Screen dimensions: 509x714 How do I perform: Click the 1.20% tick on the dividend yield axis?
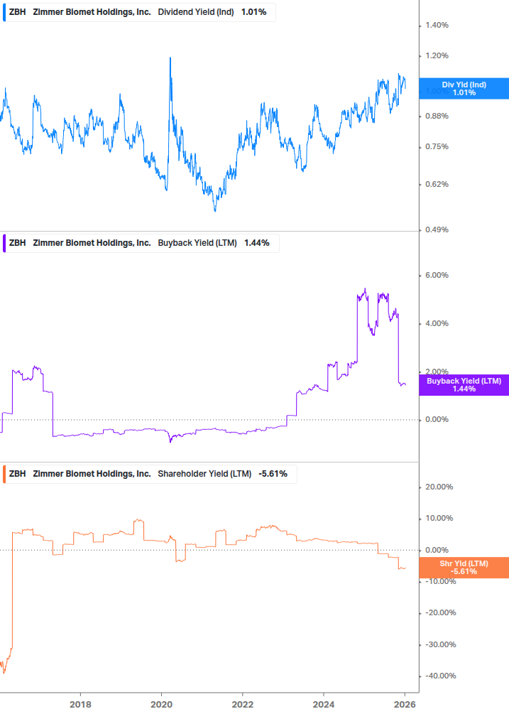pos(437,55)
